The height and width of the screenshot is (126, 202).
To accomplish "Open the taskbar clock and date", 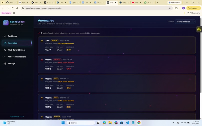I will pos(196,123).
